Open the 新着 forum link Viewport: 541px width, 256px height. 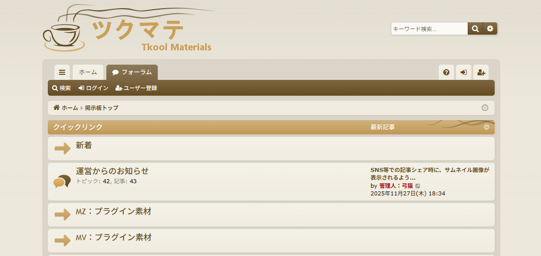point(84,146)
